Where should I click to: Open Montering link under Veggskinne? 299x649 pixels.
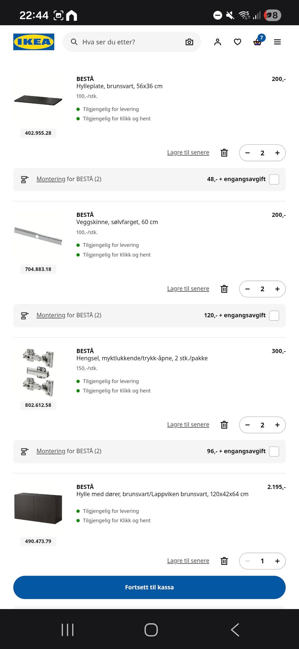point(51,315)
